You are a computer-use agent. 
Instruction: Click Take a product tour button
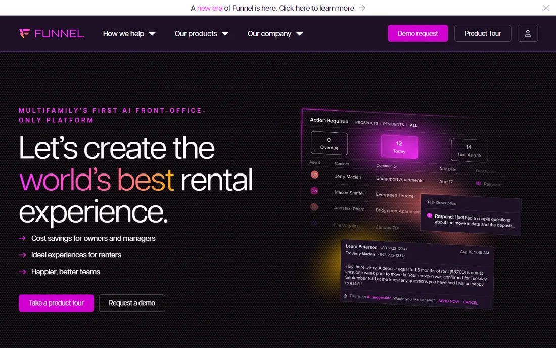(x=57, y=303)
